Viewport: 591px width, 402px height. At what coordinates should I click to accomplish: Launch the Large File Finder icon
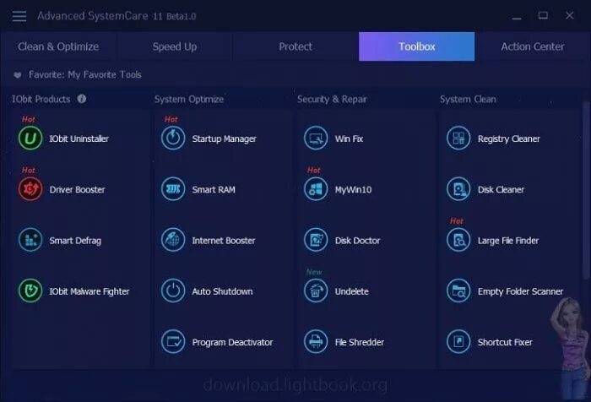pos(458,240)
